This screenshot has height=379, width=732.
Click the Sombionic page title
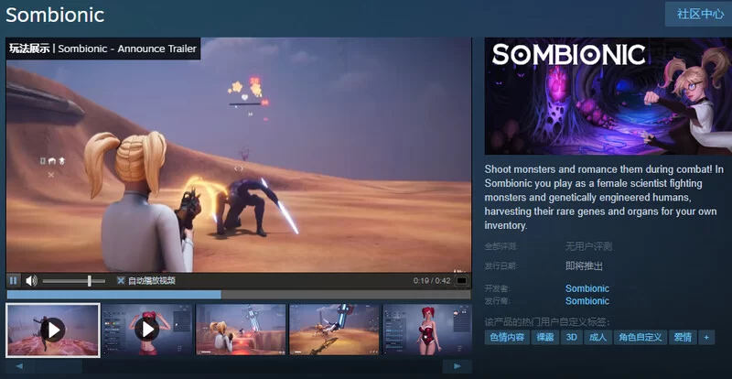tap(55, 15)
